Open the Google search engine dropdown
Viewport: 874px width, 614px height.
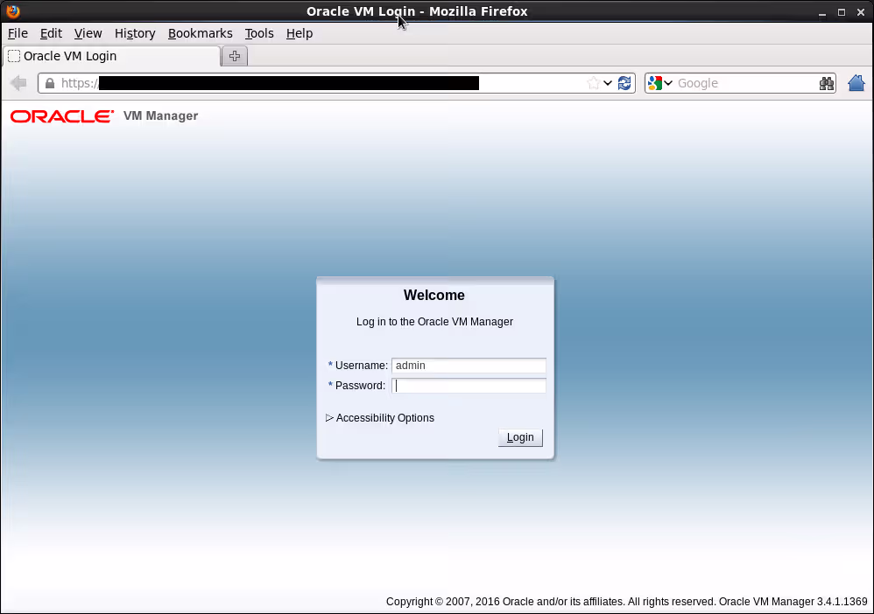tap(660, 83)
